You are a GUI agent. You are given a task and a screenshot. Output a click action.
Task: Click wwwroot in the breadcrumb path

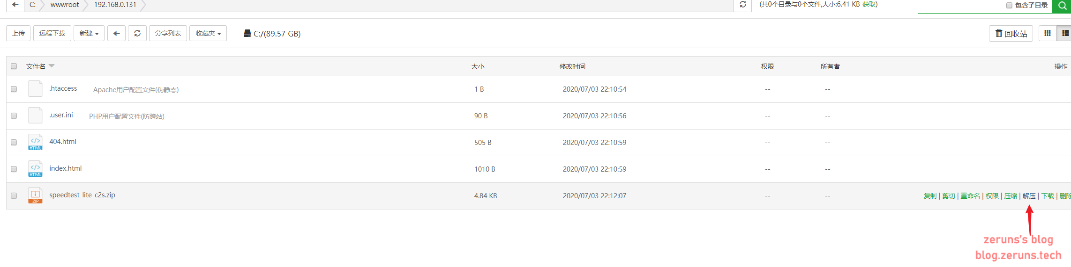[x=65, y=5]
